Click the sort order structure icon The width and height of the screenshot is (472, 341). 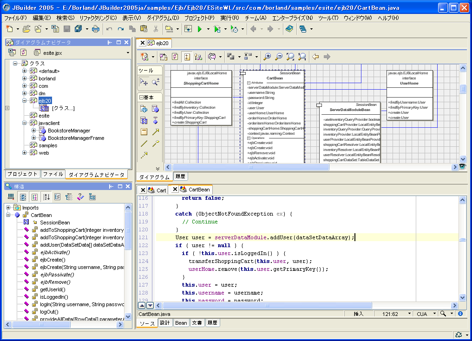46,197
